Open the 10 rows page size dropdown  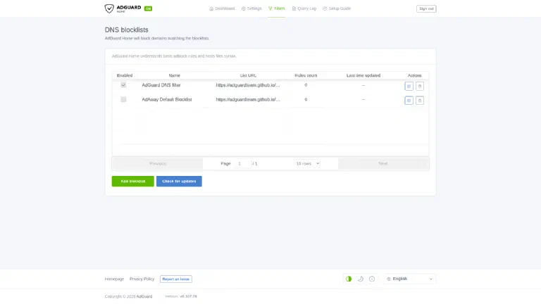tap(307, 163)
